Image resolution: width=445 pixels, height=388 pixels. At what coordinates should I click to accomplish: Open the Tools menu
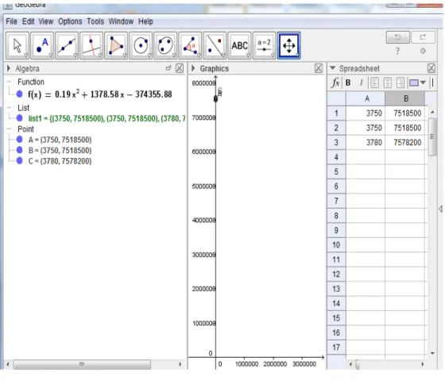pos(95,21)
